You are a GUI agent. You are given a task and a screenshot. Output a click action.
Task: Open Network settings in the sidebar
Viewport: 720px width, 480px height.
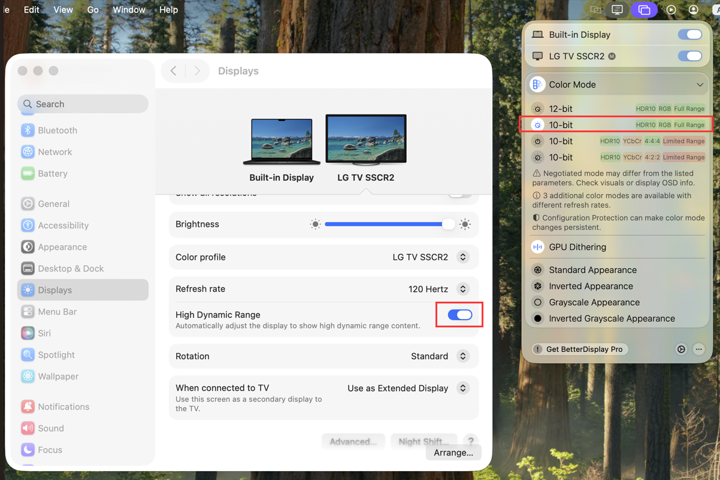83,152
